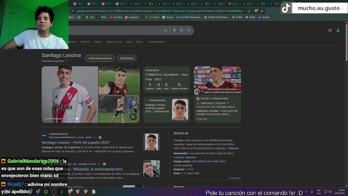
Task: Open Transfermarkt.pe player profile card
Action: pyautogui.click(x=167, y=109)
